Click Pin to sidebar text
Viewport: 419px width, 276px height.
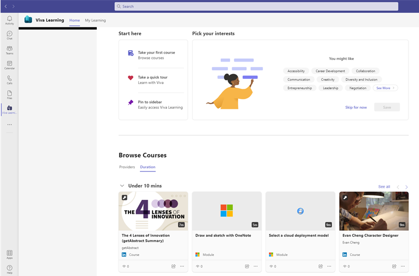150,102
